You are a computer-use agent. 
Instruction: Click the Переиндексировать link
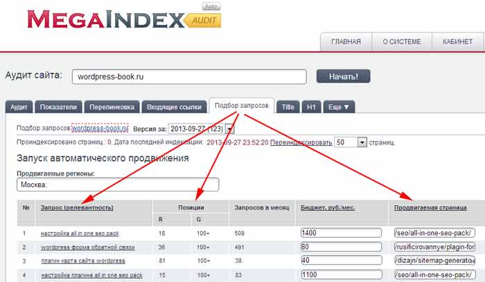point(301,142)
